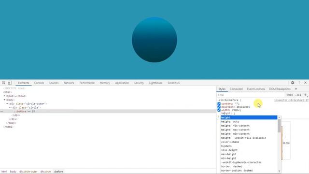Close the DevTools panel
309x174 pixels.
tap(306, 83)
